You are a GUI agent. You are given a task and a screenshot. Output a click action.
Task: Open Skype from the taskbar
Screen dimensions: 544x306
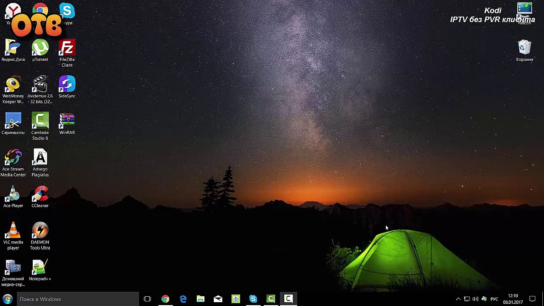[x=253, y=299]
